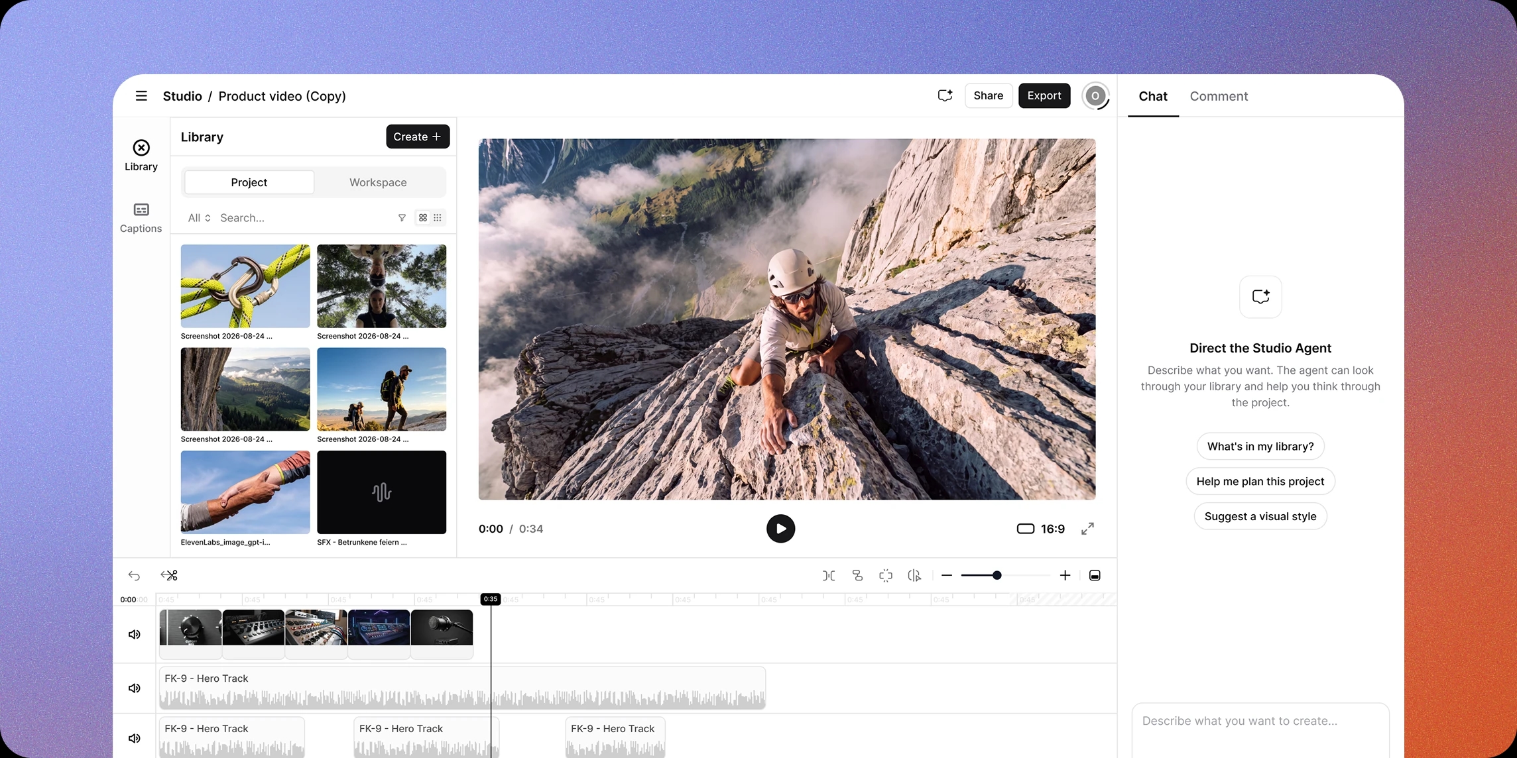Select the blue neon console clip on the video track

tap(379, 634)
